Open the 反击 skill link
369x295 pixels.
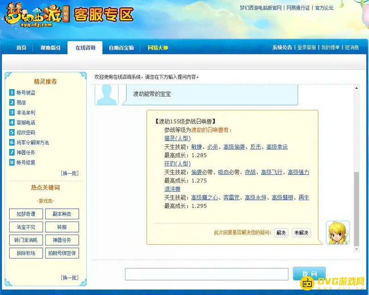coord(256,147)
